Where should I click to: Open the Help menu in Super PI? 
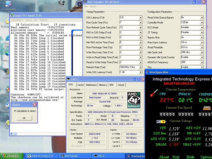(43, 20)
